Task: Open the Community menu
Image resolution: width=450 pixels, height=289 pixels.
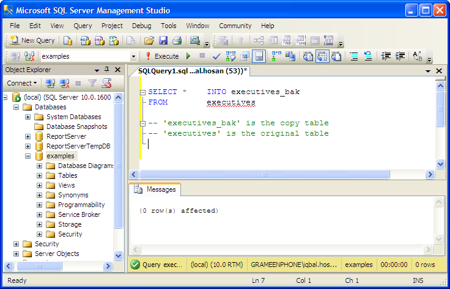Action: pyautogui.click(x=235, y=26)
